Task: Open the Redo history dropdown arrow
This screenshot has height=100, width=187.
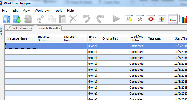Action: [107, 19]
